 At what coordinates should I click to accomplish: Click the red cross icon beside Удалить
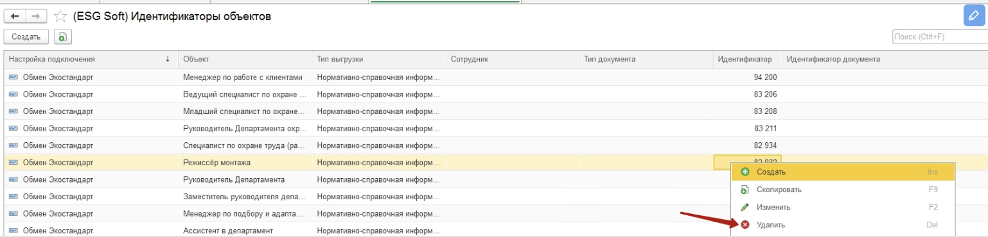click(745, 225)
